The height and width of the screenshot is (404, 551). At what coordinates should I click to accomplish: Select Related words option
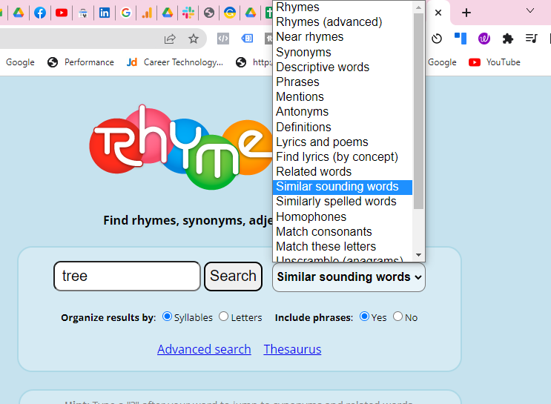[343, 171]
